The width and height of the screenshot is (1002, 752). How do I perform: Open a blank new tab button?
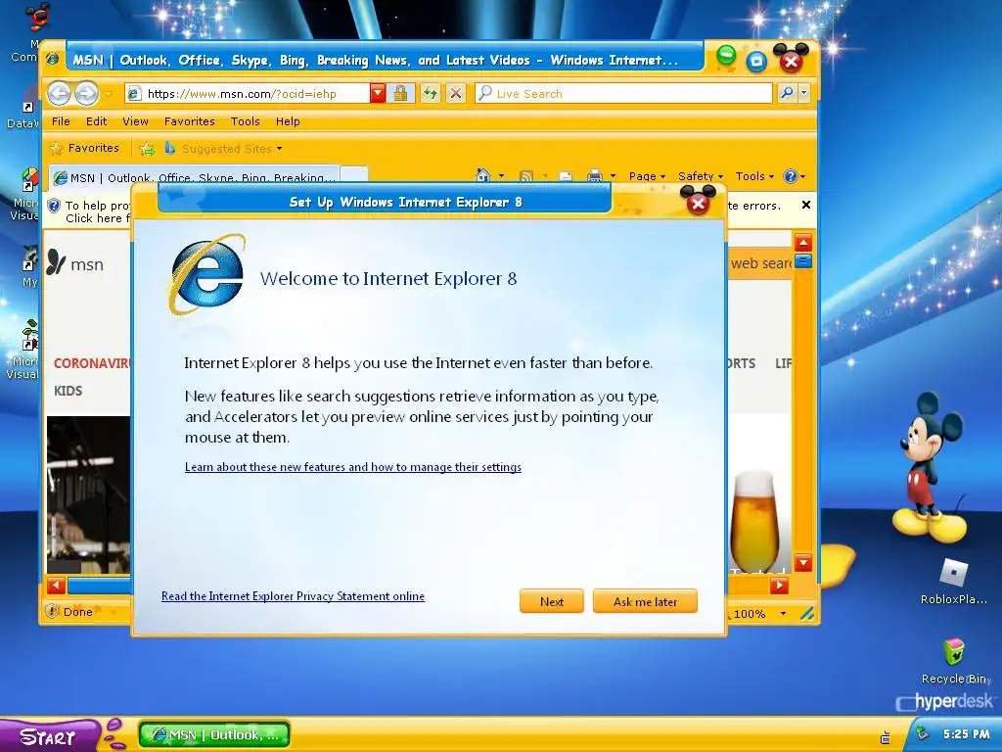point(353,175)
